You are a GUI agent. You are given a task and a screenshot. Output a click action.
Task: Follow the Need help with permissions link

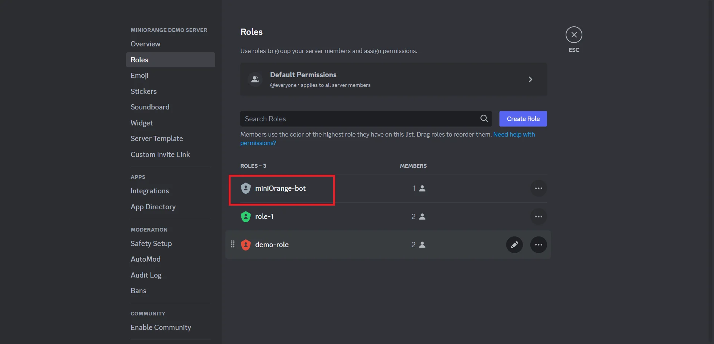click(514, 134)
